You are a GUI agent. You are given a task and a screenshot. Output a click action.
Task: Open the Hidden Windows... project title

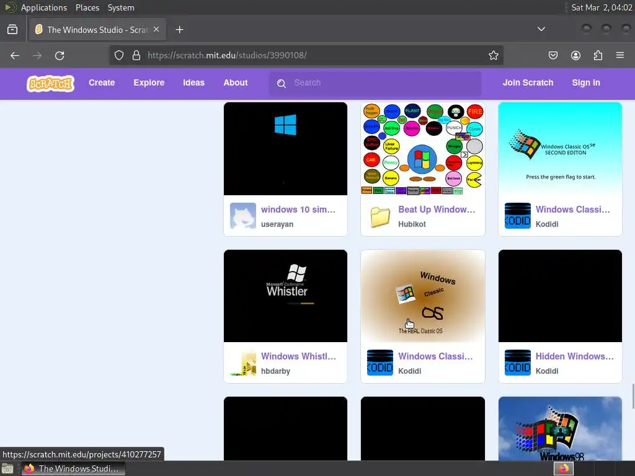(575, 356)
